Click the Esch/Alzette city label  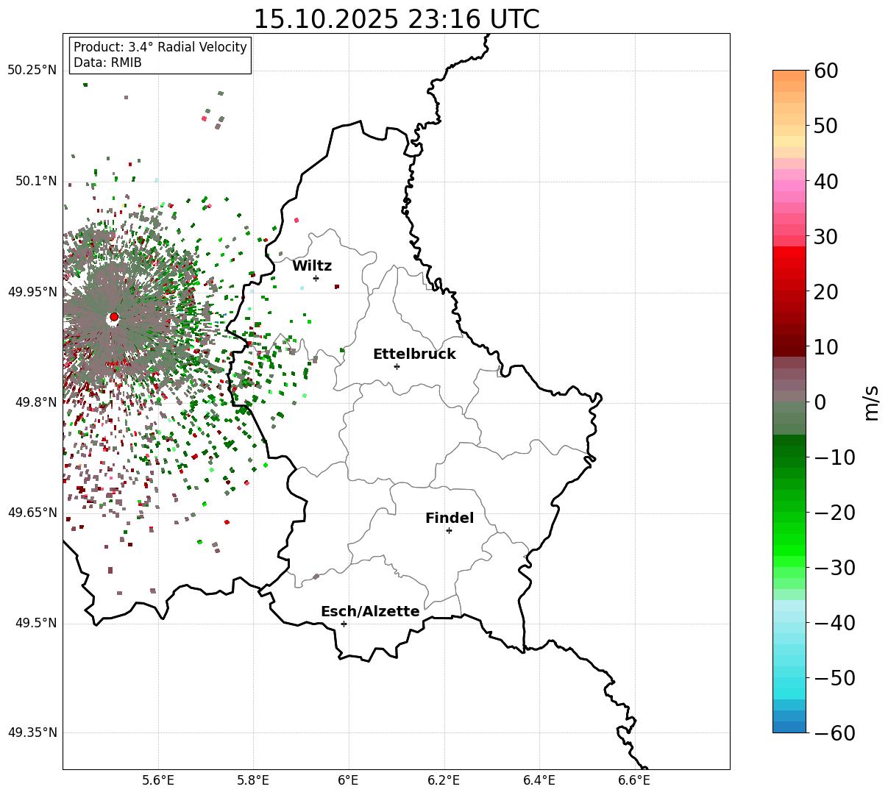tap(370, 612)
